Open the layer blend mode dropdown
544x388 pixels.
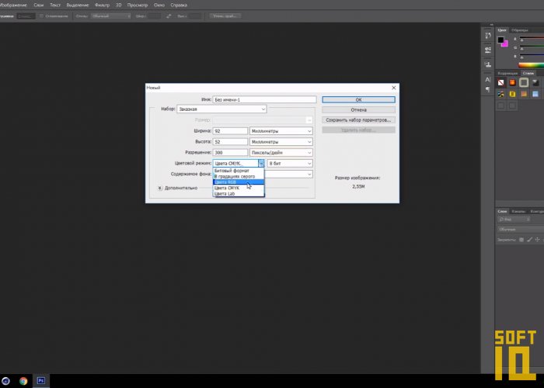tap(521, 230)
